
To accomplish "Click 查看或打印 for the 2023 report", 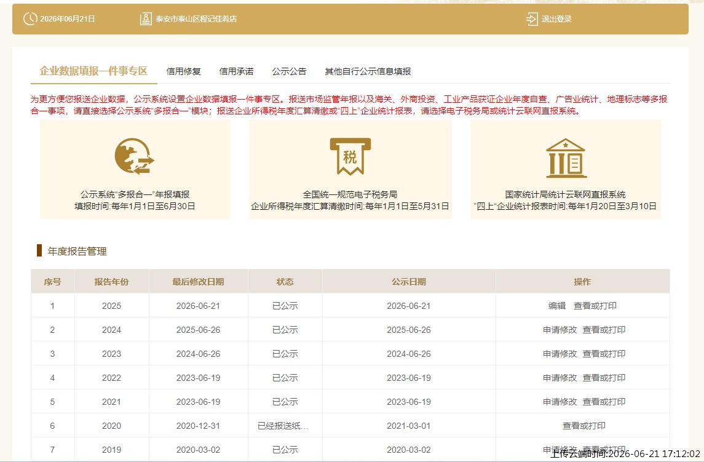I will coord(604,354).
